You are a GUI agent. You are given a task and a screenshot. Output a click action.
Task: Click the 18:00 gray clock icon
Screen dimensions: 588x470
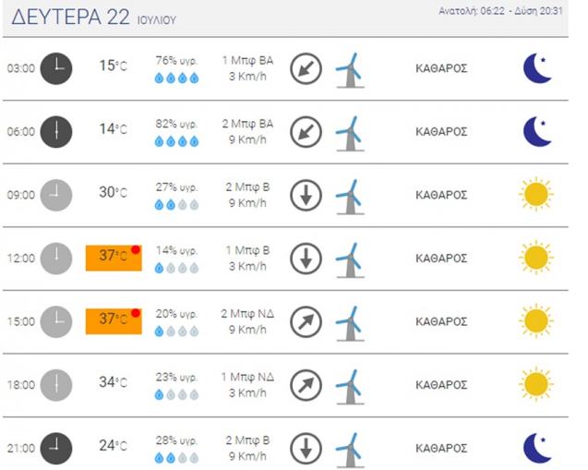click(x=56, y=385)
